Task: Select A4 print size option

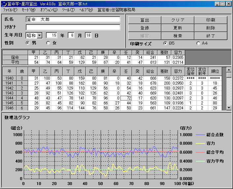Action: pyautogui.click(x=198, y=43)
